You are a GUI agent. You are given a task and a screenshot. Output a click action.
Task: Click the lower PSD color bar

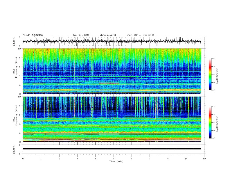coord(210,122)
